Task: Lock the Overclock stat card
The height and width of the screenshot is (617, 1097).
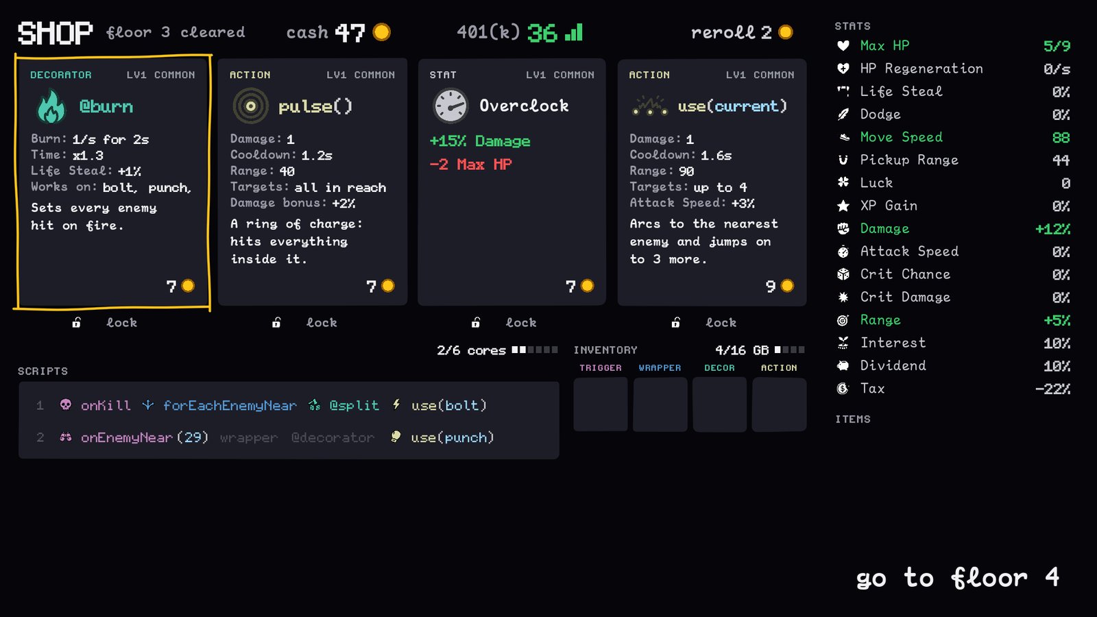Action: tap(504, 322)
